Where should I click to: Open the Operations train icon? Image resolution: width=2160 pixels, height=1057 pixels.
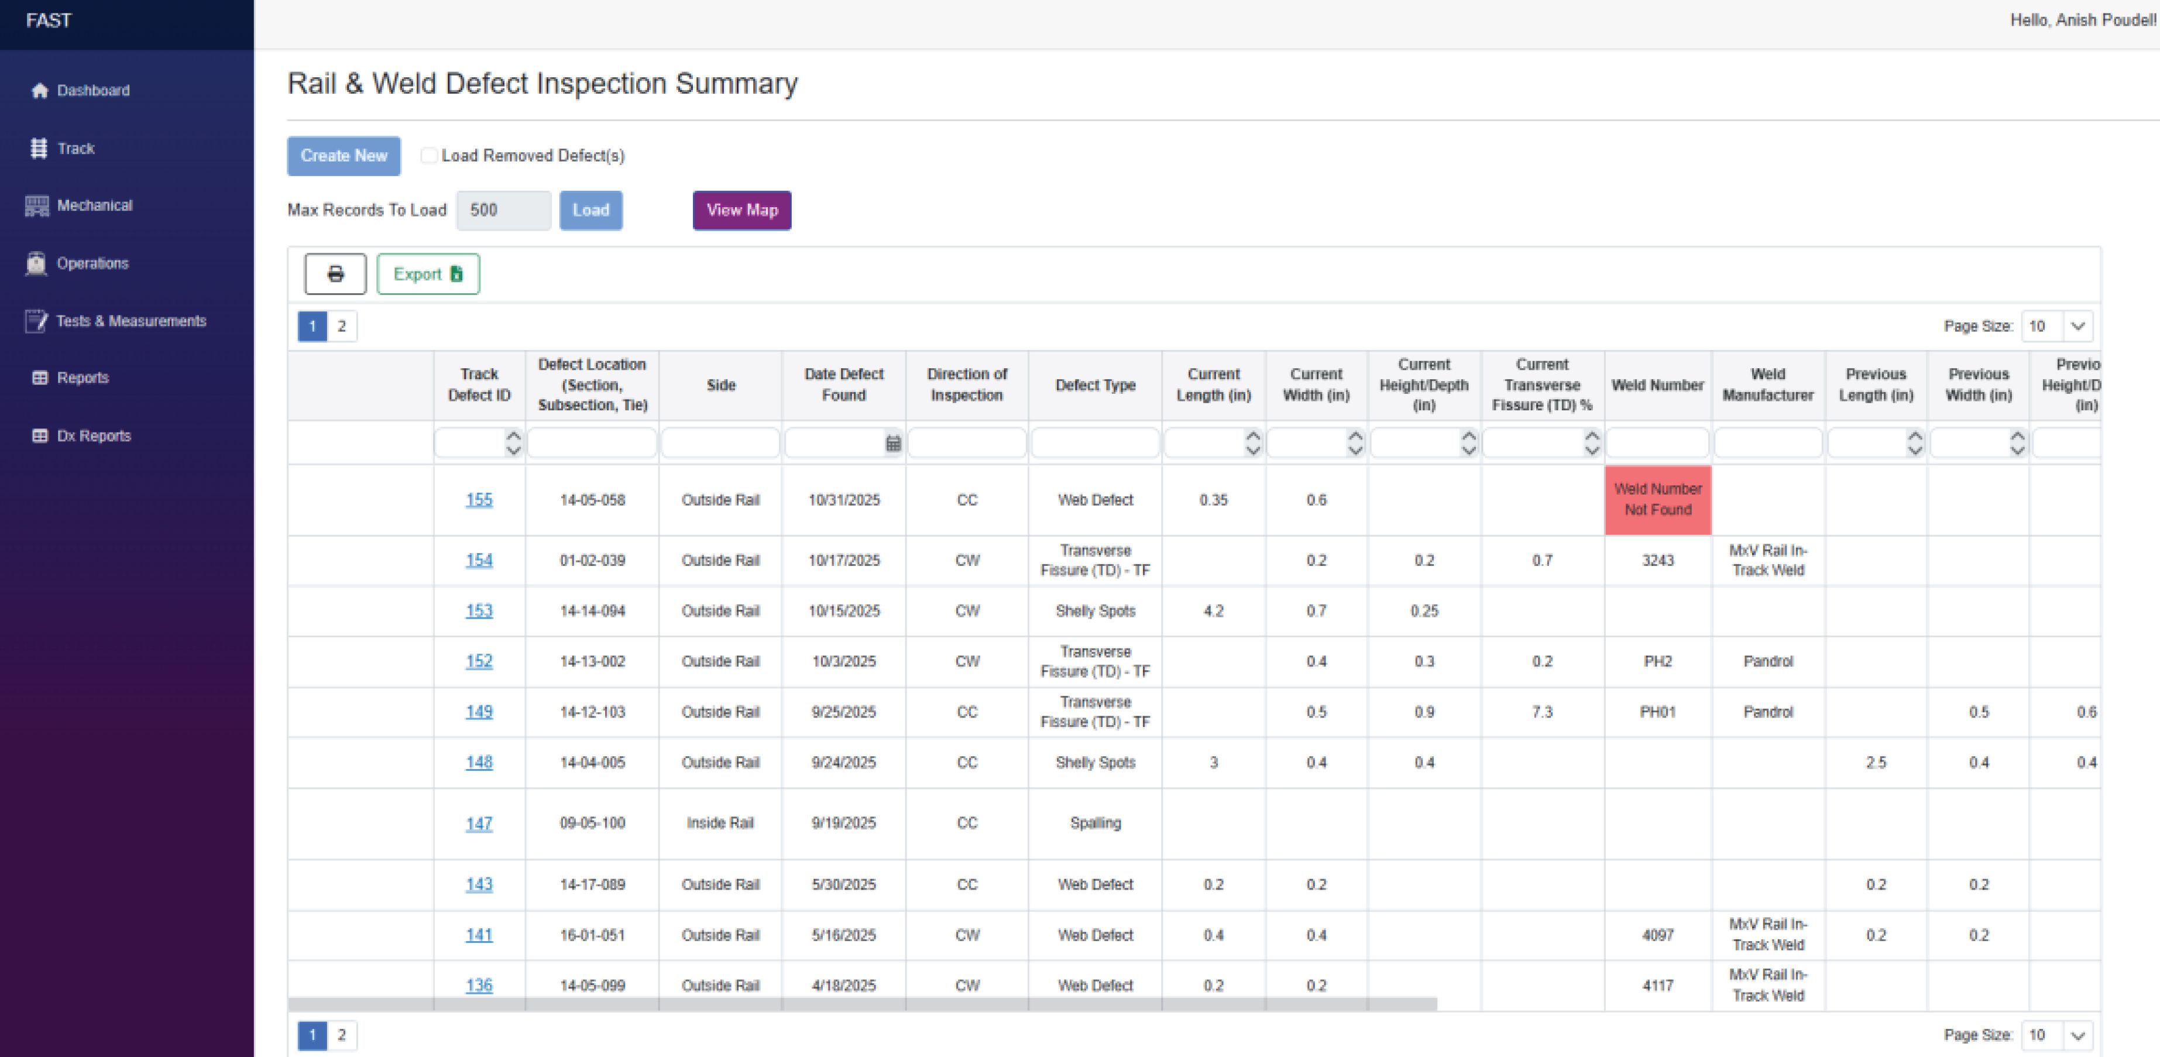pos(36,263)
